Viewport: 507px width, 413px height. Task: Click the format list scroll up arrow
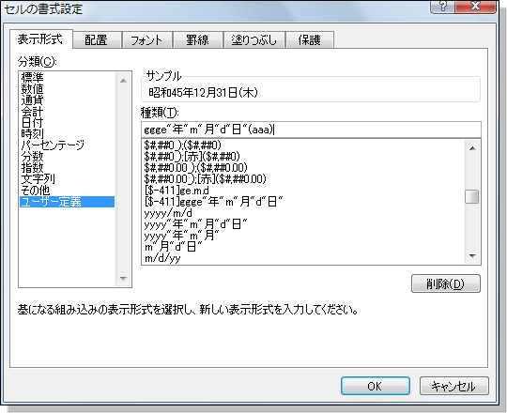472,148
